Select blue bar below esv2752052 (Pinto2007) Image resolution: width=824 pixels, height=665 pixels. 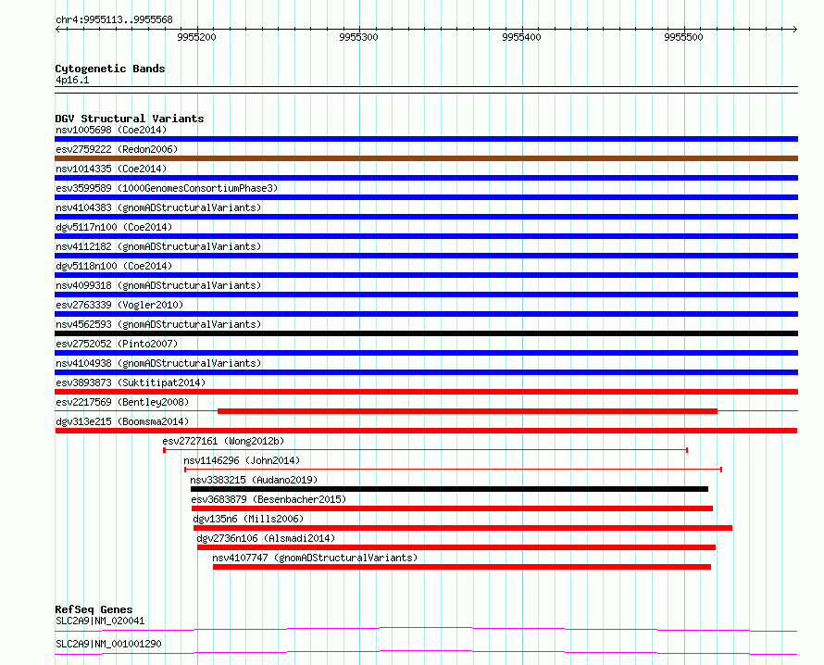[426, 353]
